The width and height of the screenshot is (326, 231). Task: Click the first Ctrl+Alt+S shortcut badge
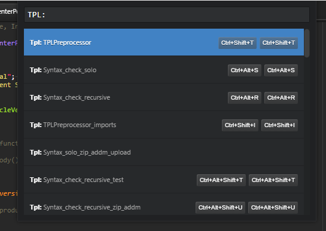point(245,70)
